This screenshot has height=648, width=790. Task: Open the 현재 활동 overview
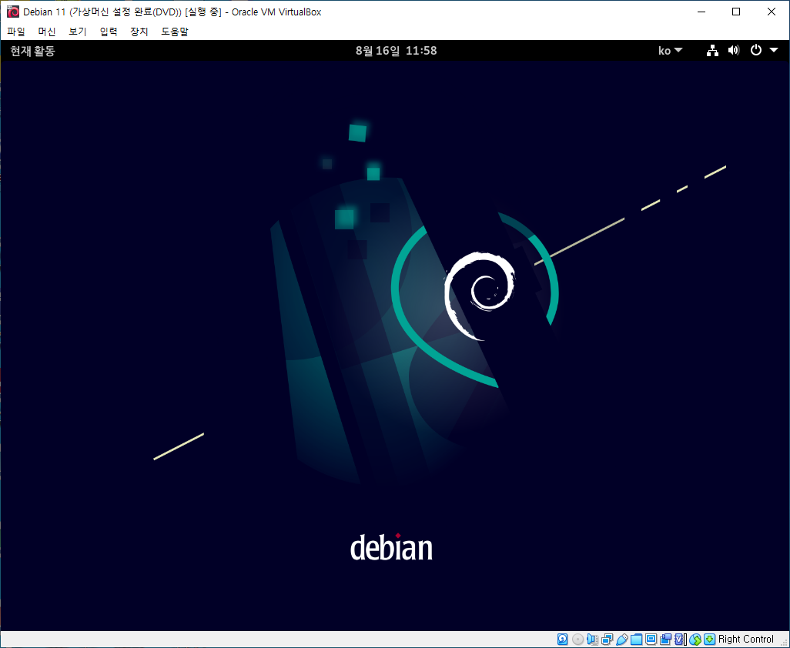click(x=33, y=51)
